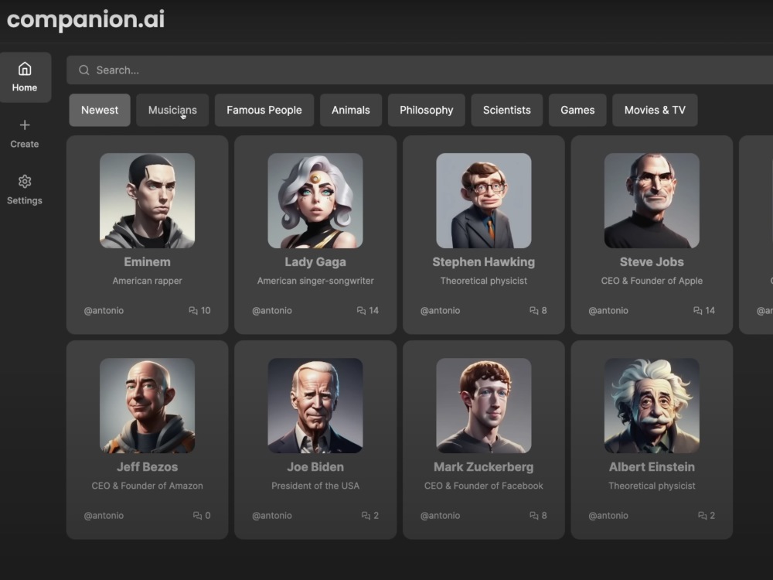Filter by Musicians category
Screen dimensions: 773x580
[172, 110]
